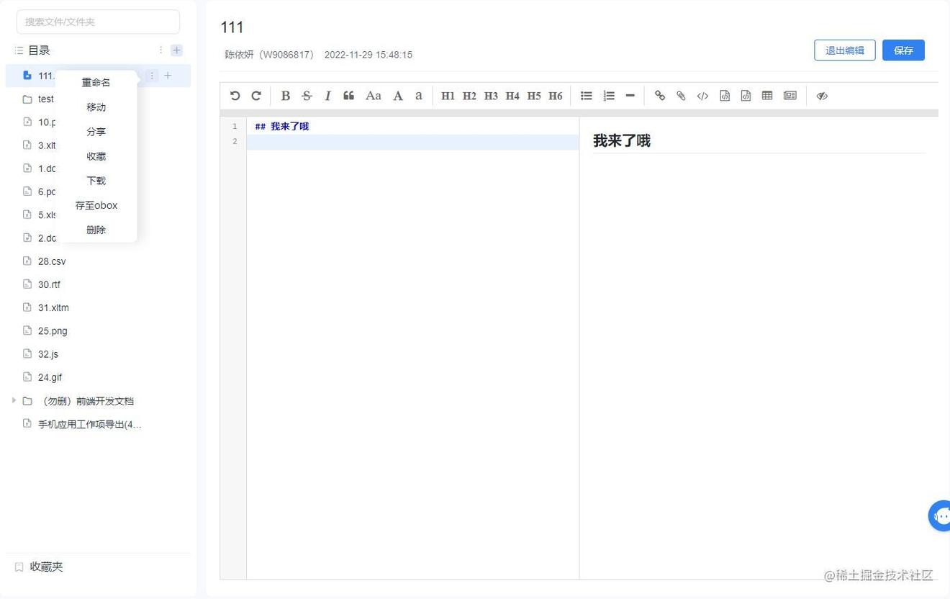The image size is (950, 599).
Task: Choose 重命名 from the context menu
Action: pyautogui.click(x=96, y=83)
